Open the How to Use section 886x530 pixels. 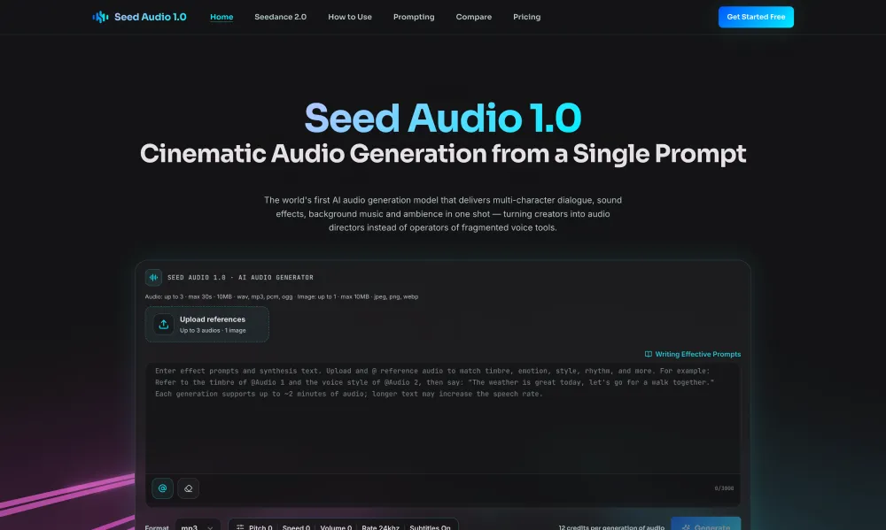[x=350, y=17]
